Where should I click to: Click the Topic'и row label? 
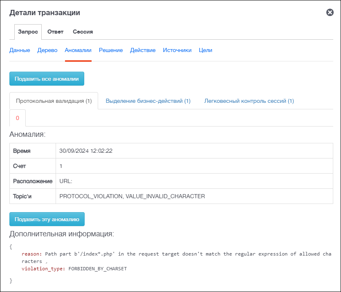click(22, 196)
